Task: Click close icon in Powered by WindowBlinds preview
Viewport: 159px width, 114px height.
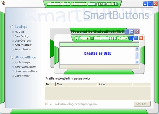Action: [x=137, y=32]
